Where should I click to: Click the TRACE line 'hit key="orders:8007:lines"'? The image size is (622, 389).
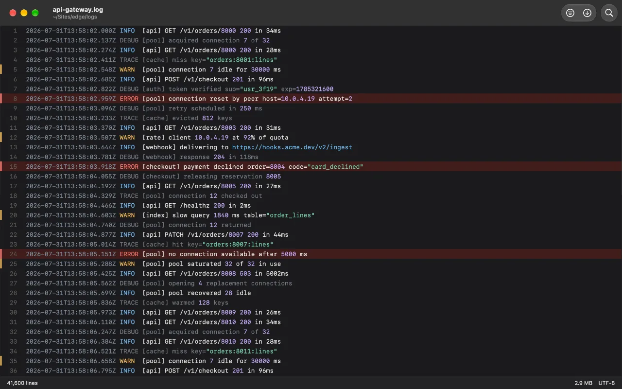311,245
